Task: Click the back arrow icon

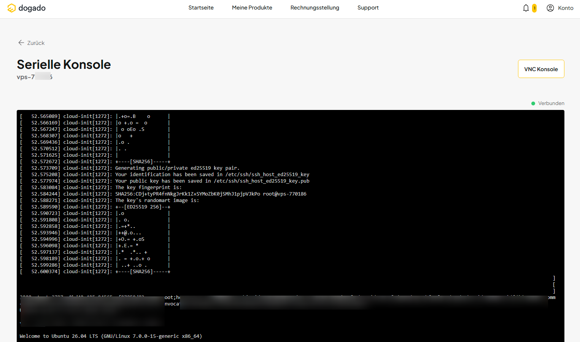Action: point(21,43)
